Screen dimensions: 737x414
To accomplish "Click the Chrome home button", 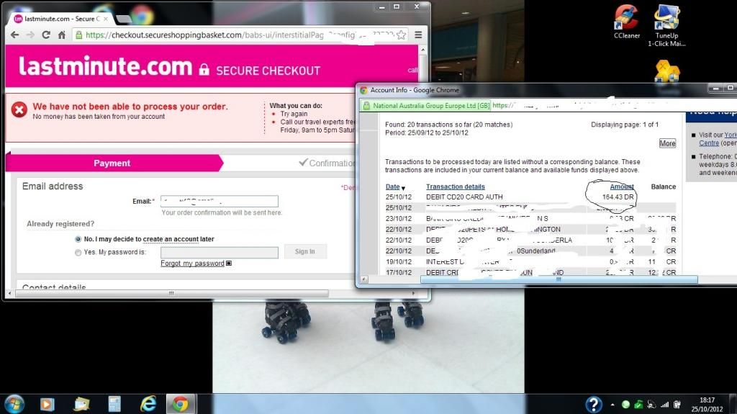I will 62,35.
